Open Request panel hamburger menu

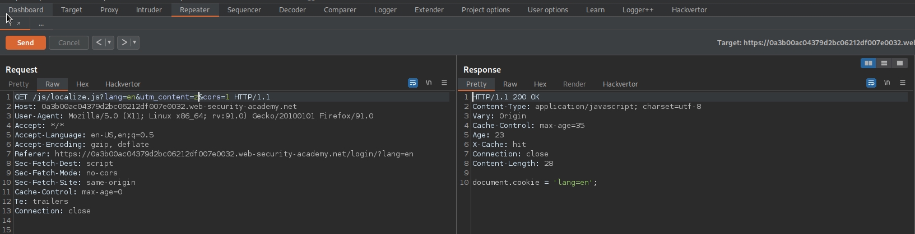[x=444, y=83]
